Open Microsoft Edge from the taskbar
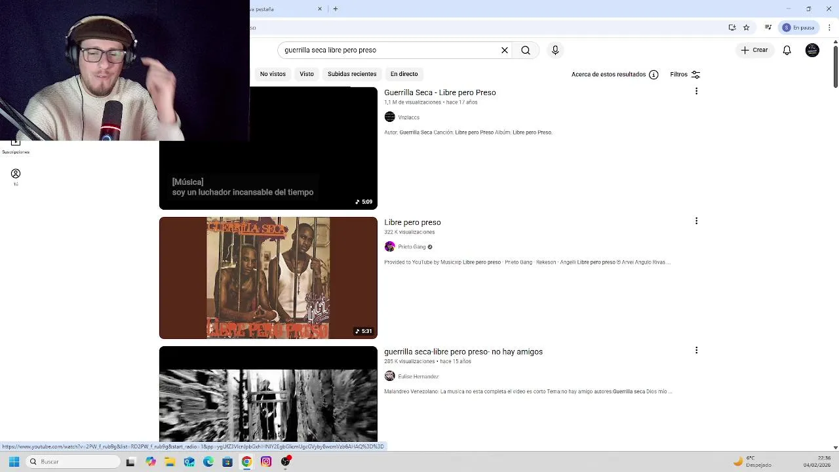This screenshot has height=472, width=839. click(208, 462)
